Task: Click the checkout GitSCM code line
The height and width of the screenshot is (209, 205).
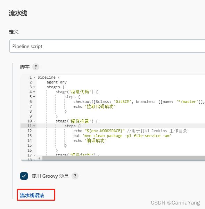Action: click(139, 102)
